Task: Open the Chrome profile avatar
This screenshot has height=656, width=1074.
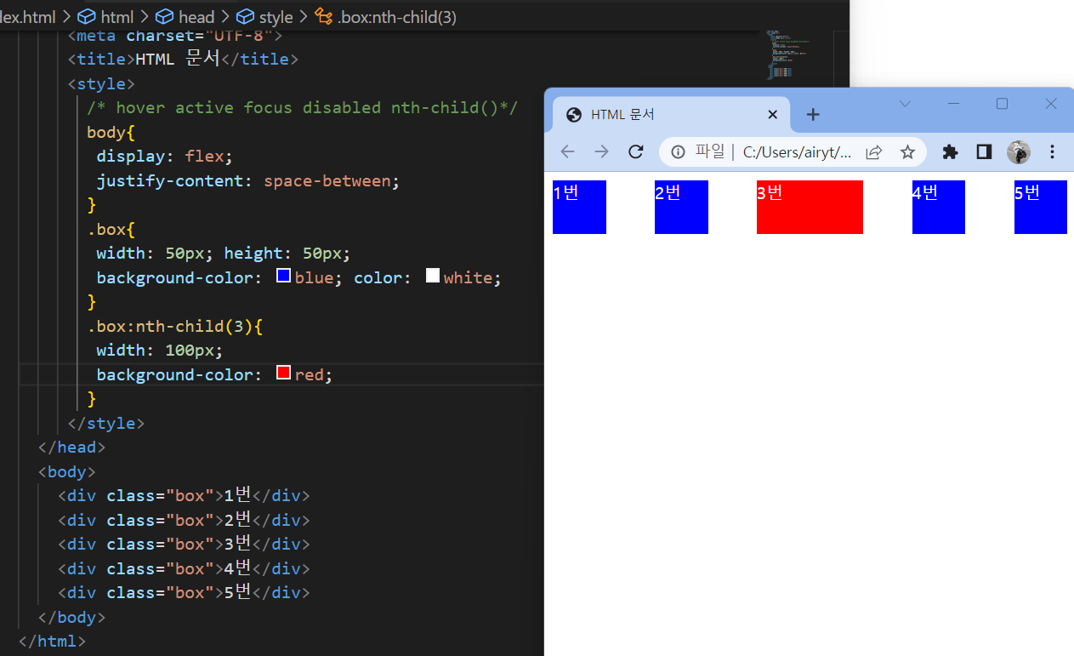Action: [1019, 152]
